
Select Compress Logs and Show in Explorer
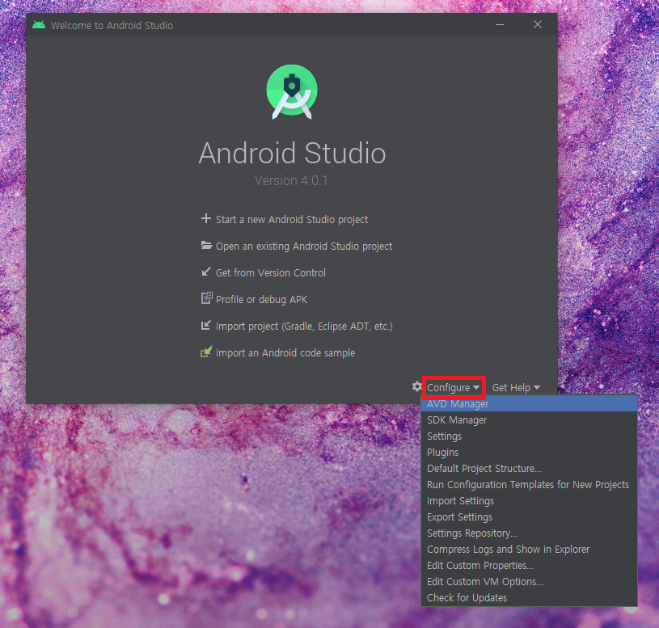click(529, 550)
